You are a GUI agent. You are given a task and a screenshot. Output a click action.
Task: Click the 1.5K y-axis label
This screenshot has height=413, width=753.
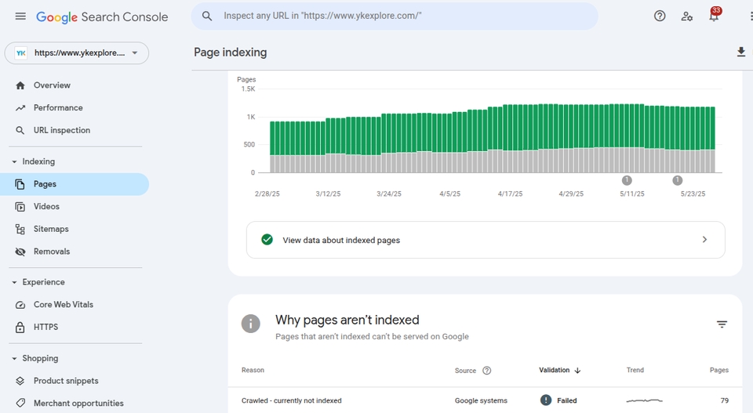pyautogui.click(x=249, y=89)
